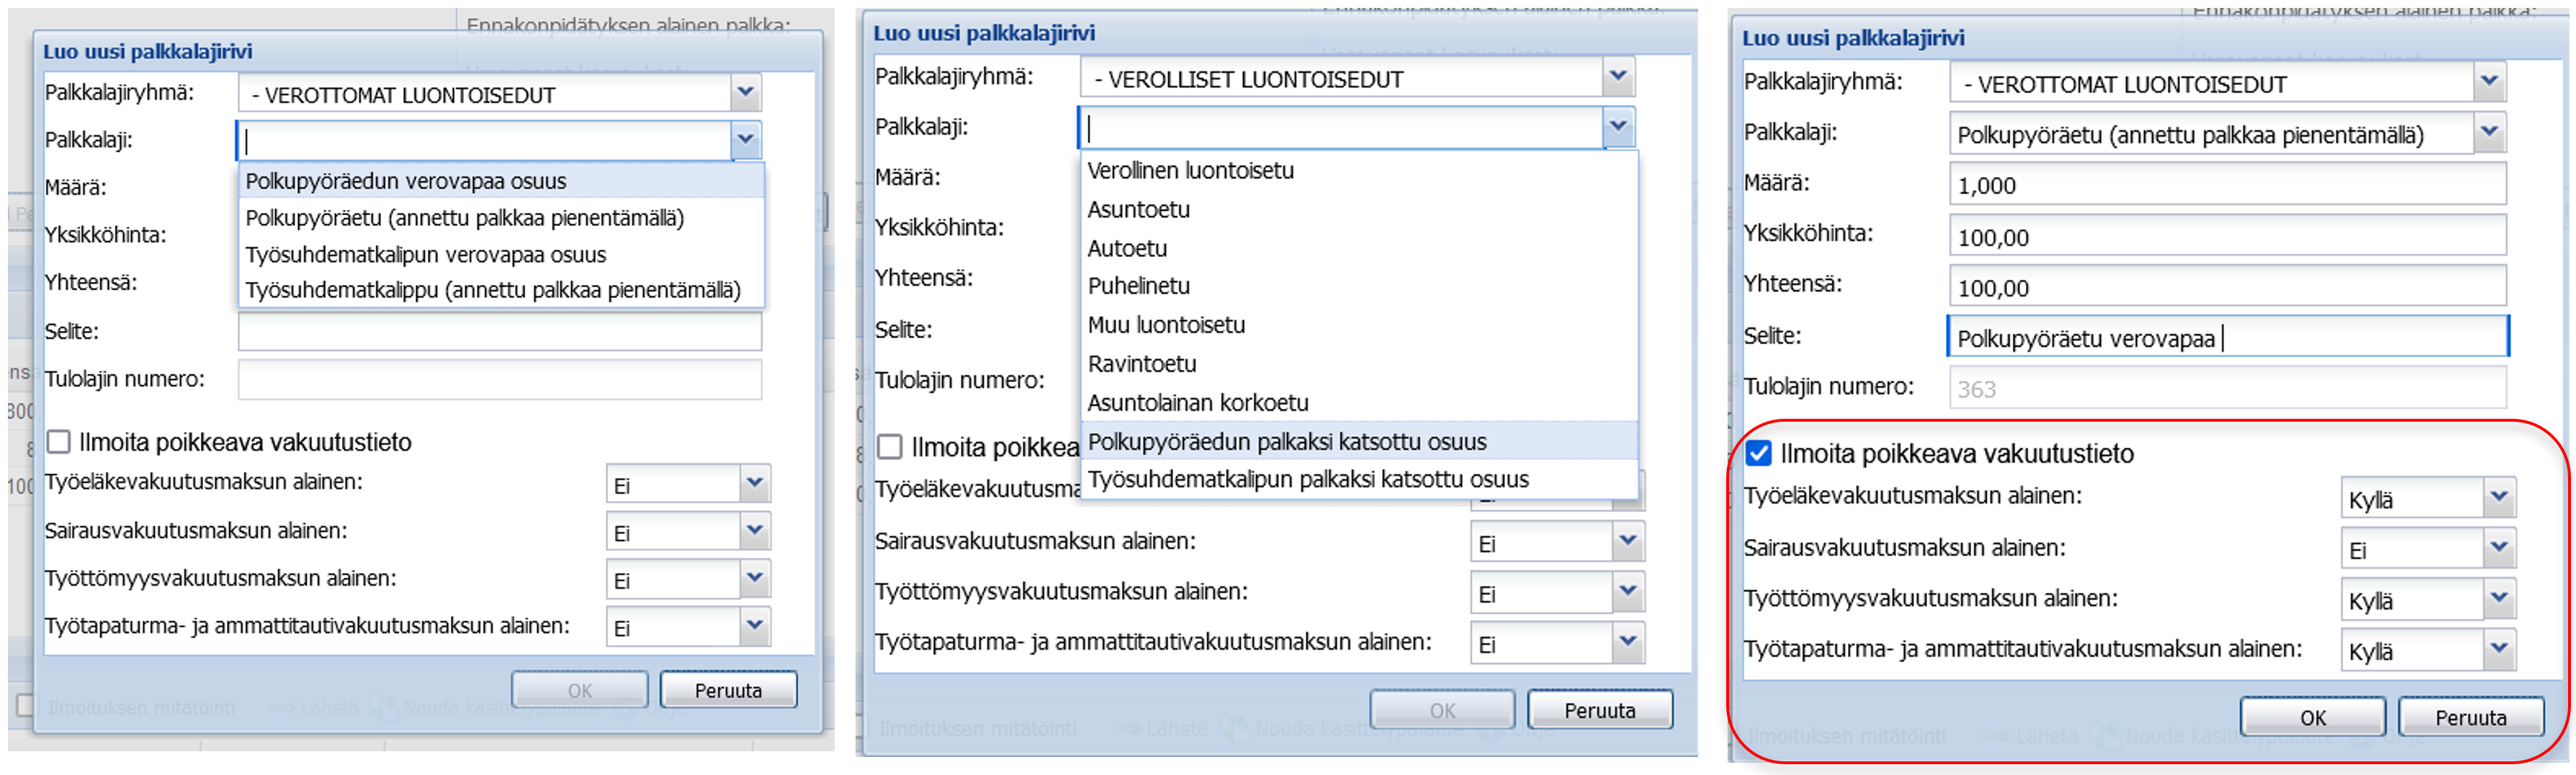The image size is (2576, 775).
Task: Open Palkkalajiryhmä dropdown arrow in right dialog
Action: tap(2490, 82)
